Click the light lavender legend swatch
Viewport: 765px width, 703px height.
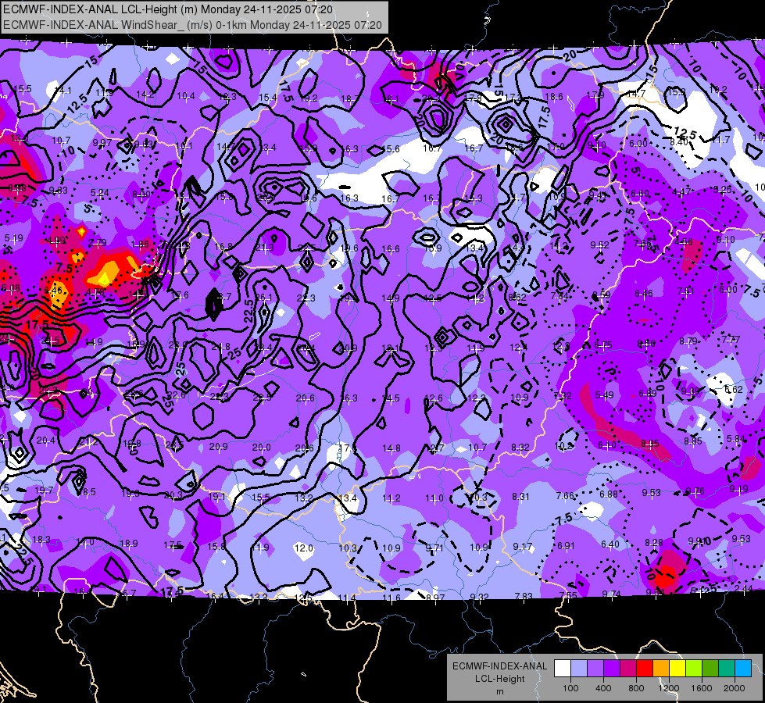[x=579, y=669]
